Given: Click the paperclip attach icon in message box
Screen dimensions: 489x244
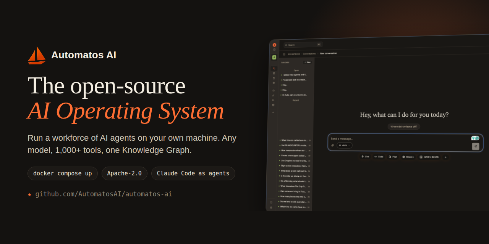Looking at the screenshot, I should click(x=332, y=145).
